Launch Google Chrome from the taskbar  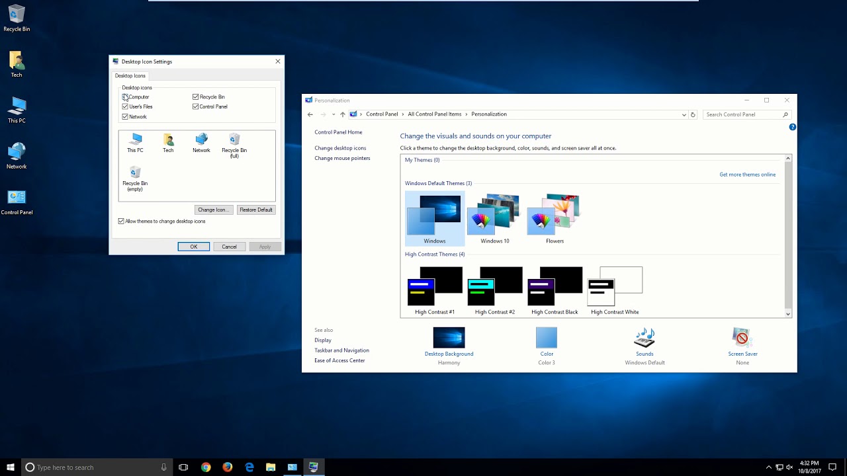205,467
